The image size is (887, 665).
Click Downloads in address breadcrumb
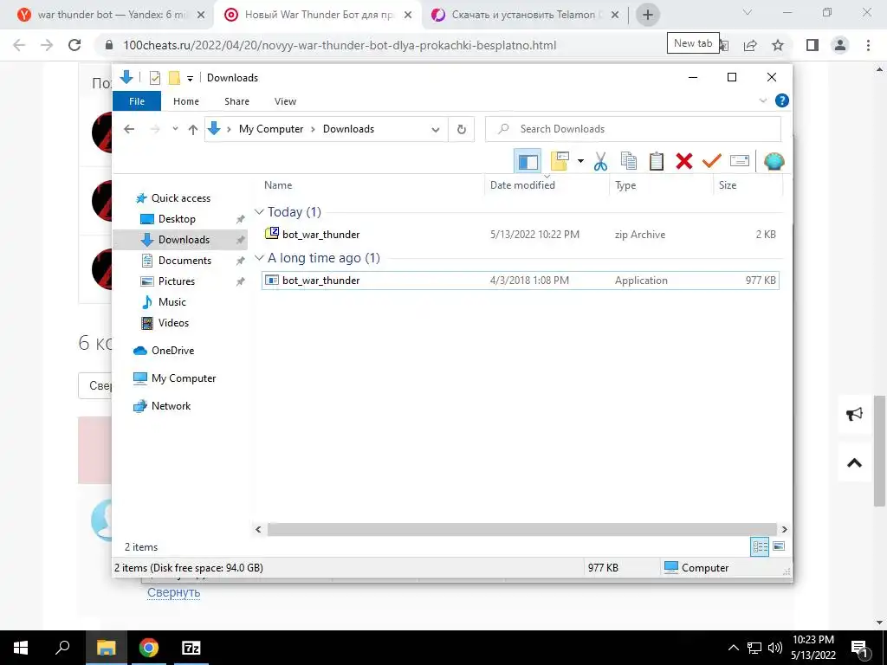click(348, 129)
